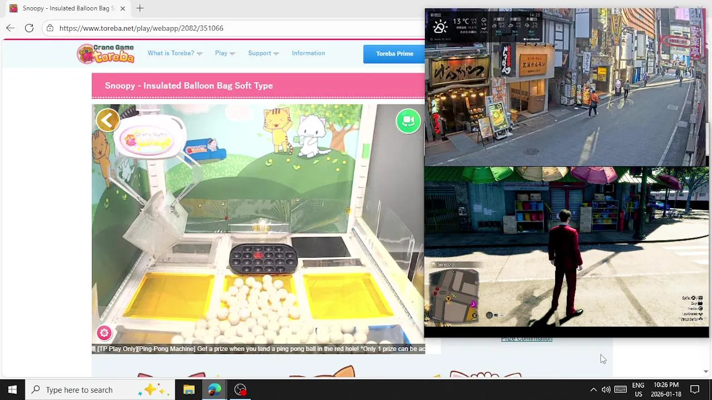Open the touch keyboard tray icon
This screenshot has height=400, width=712.
(x=621, y=390)
